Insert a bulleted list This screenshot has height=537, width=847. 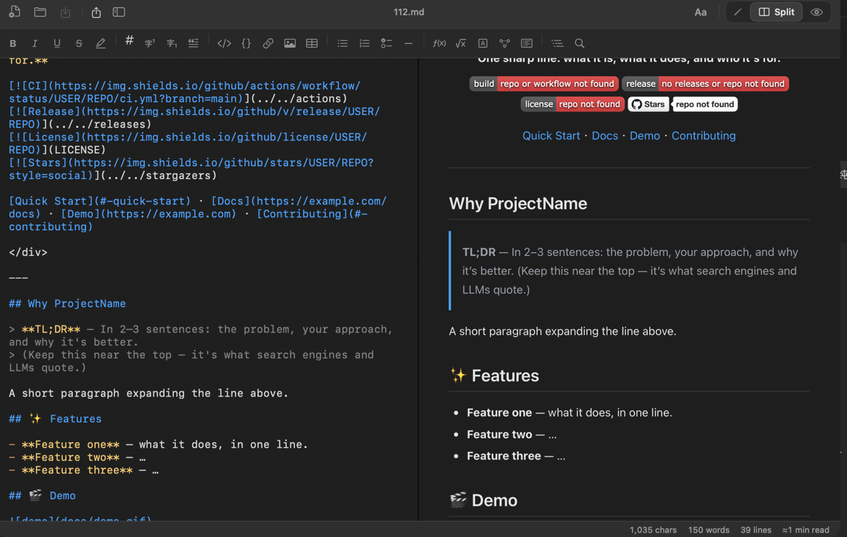(342, 43)
